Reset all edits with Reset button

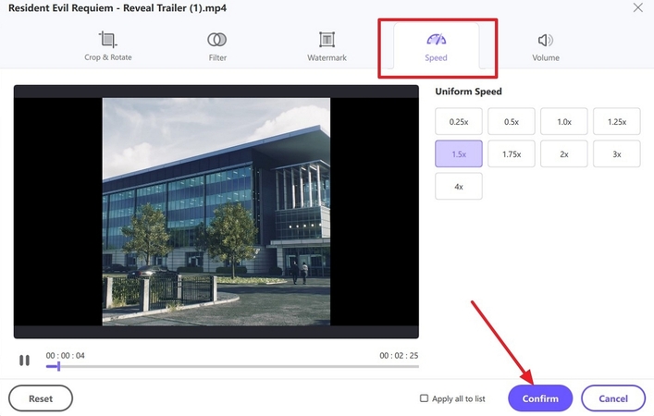[x=41, y=398]
